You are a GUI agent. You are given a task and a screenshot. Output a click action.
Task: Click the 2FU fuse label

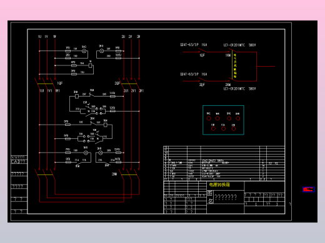(x=68, y=55)
